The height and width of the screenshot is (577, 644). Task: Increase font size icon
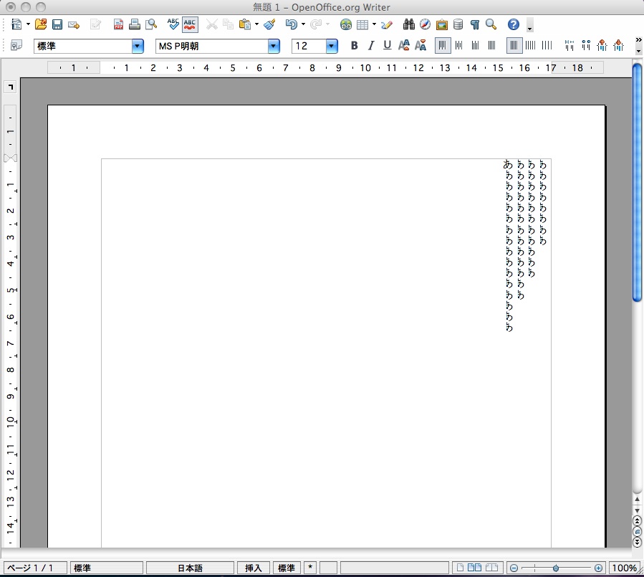pos(404,45)
